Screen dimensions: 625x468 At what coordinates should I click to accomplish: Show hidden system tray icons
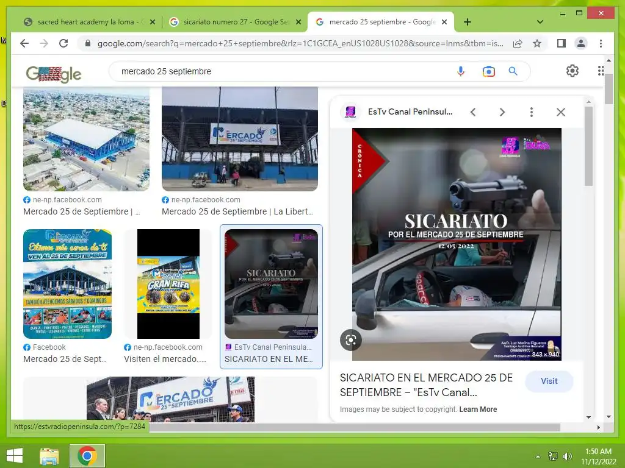tap(538, 456)
